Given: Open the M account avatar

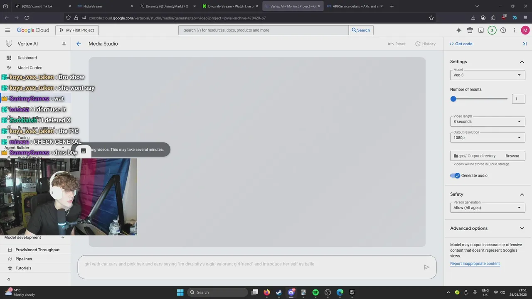Looking at the screenshot, I should [x=525, y=30].
